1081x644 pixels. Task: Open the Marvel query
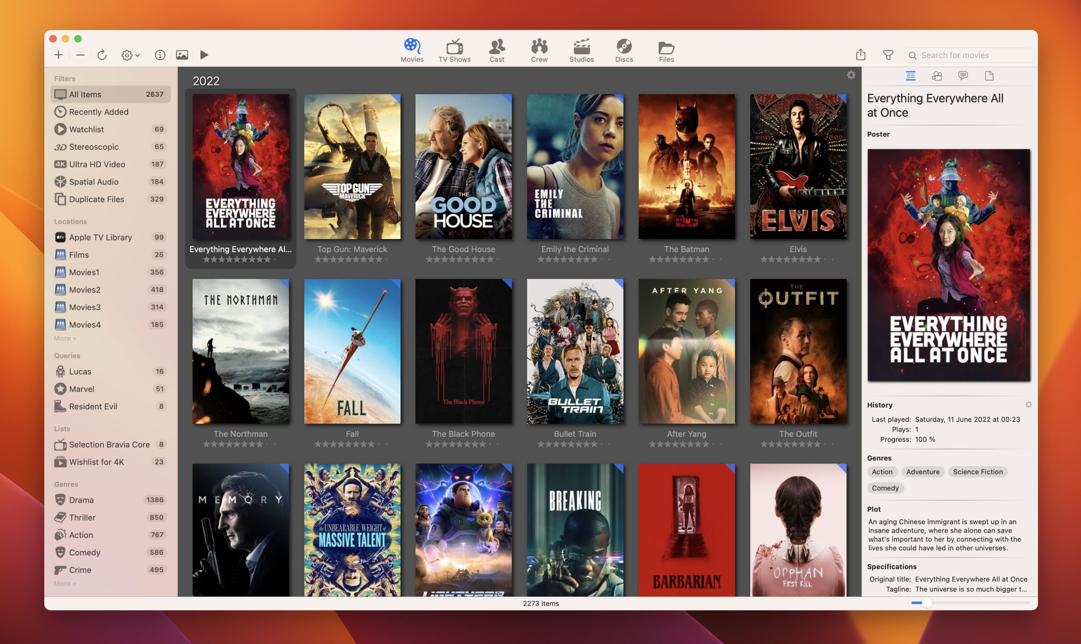(110, 389)
